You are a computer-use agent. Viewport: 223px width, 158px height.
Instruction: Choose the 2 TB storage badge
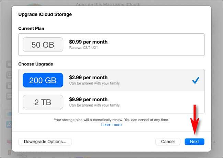[x=43, y=102]
